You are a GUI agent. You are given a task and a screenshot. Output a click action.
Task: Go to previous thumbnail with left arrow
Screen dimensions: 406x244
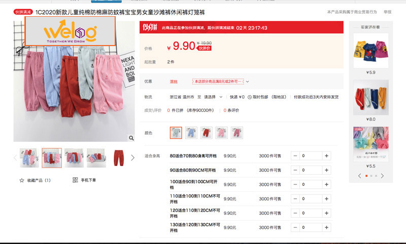point(15,158)
